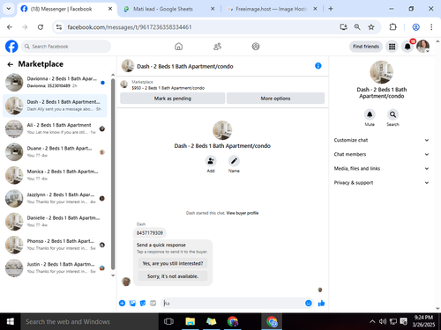Image resolution: width=441 pixels, height=330 pixels.
Task: Open the Davionna conversation
Action: 55,83
